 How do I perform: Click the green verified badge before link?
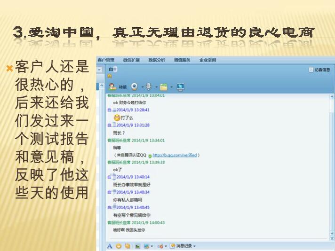pos(150,156)
